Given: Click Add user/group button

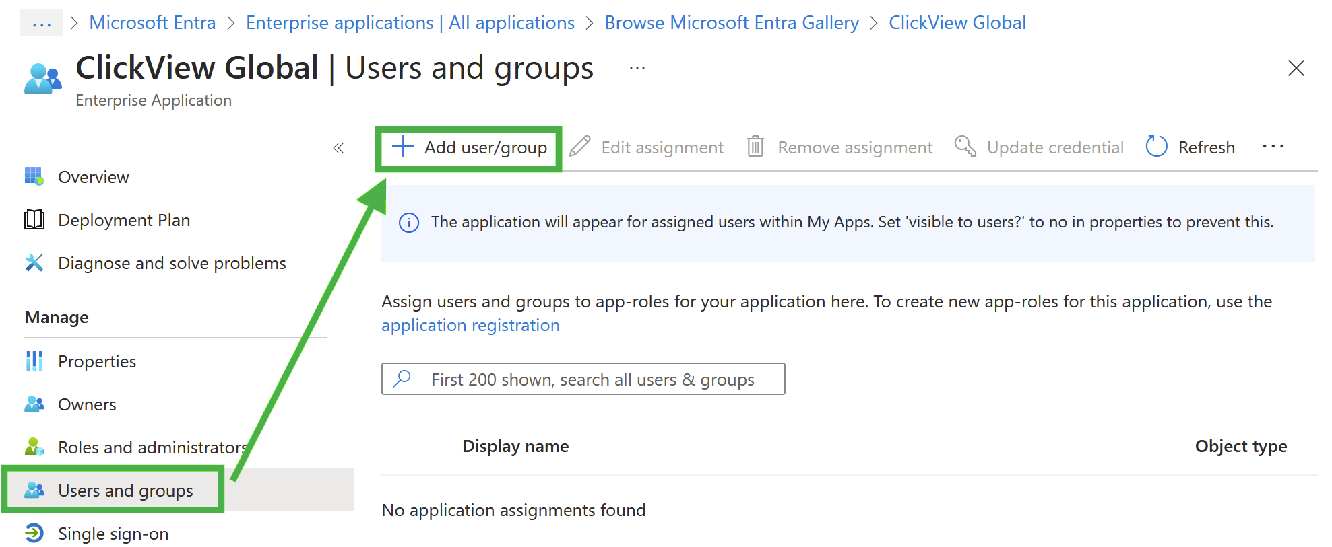Looking at the screenshot, I should coord(470,147).
